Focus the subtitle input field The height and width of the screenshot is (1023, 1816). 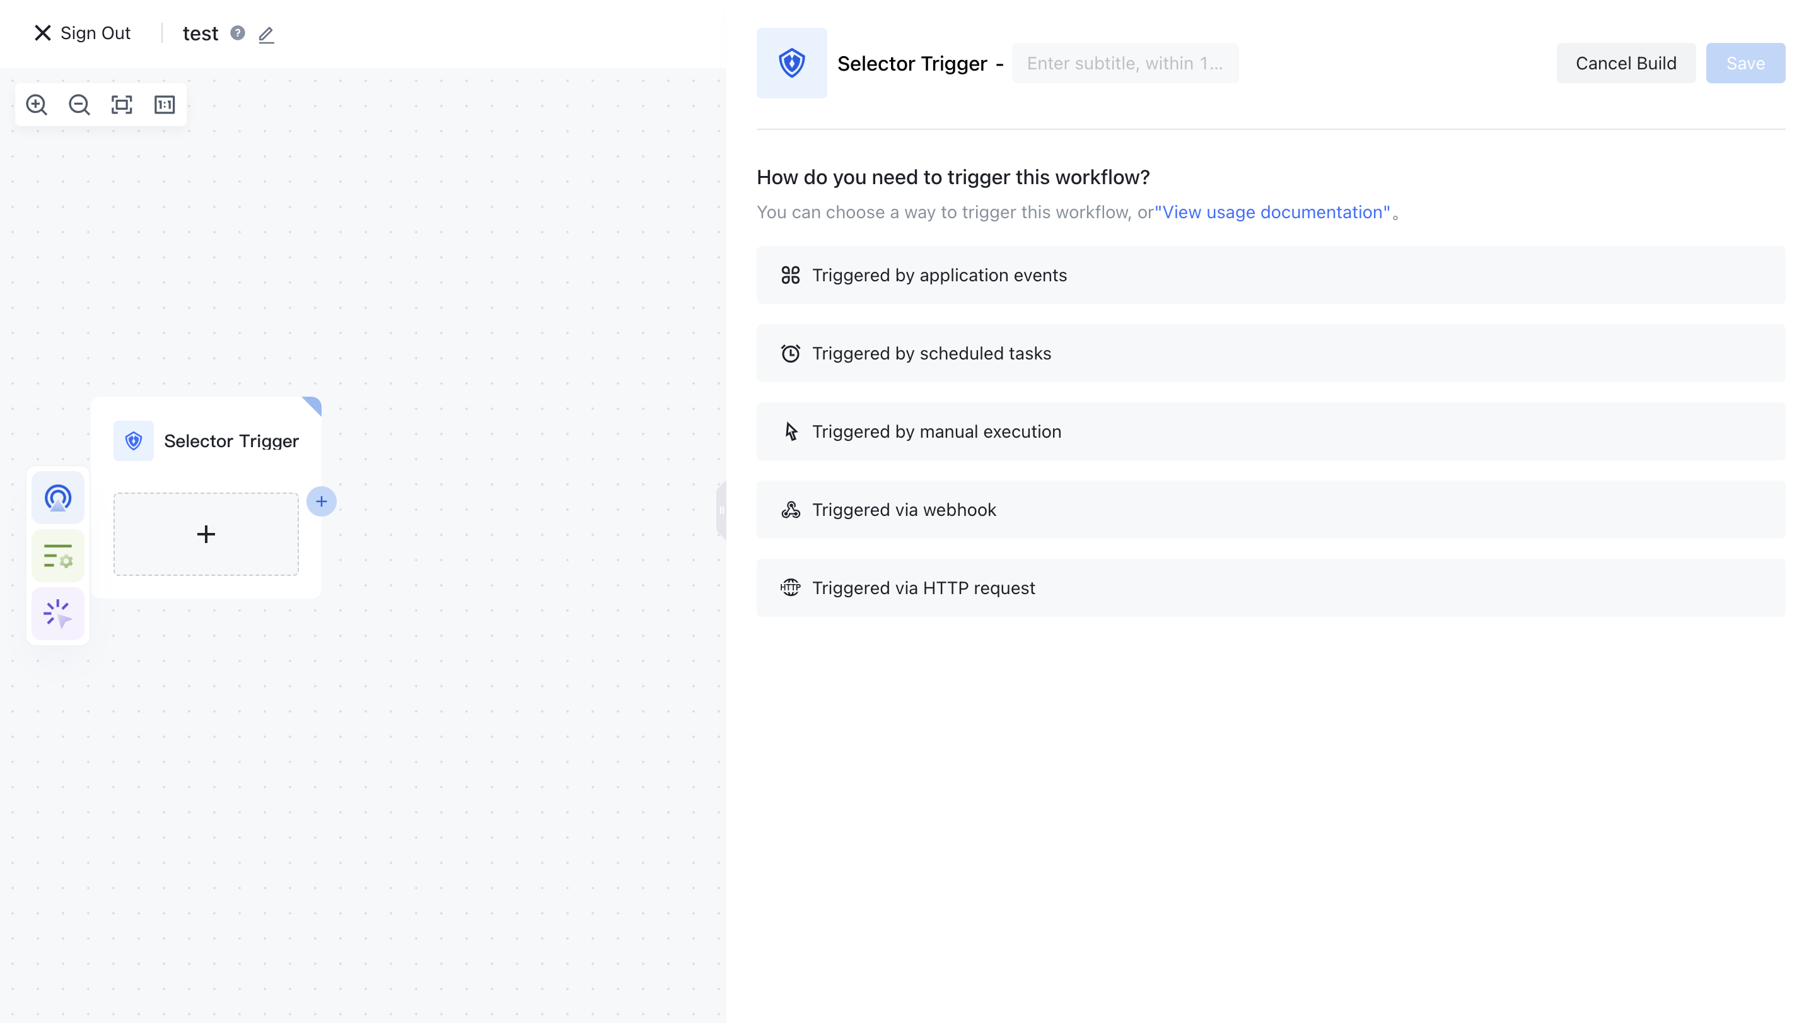[1124, 64]
